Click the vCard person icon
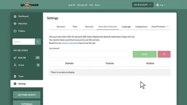The width and height of the screenshot is (187, 105). [15, 65]
